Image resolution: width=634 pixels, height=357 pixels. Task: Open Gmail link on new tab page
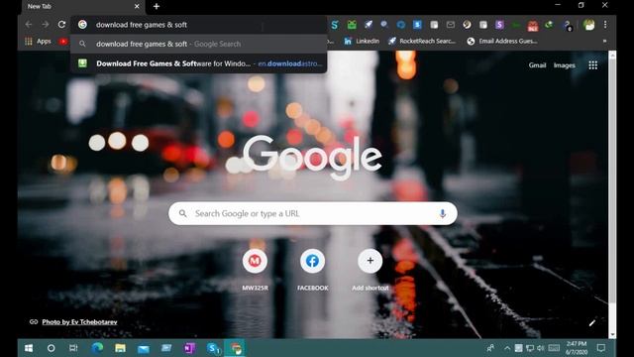537,65
